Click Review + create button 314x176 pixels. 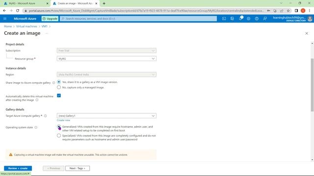point(18,168)
